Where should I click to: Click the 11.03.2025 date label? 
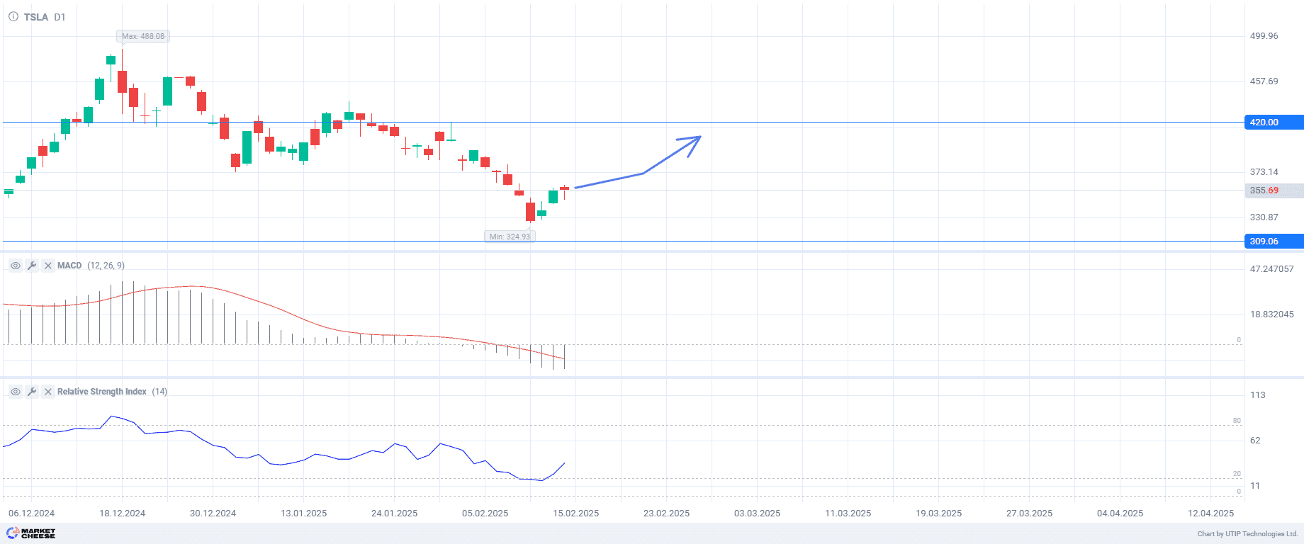848,514
